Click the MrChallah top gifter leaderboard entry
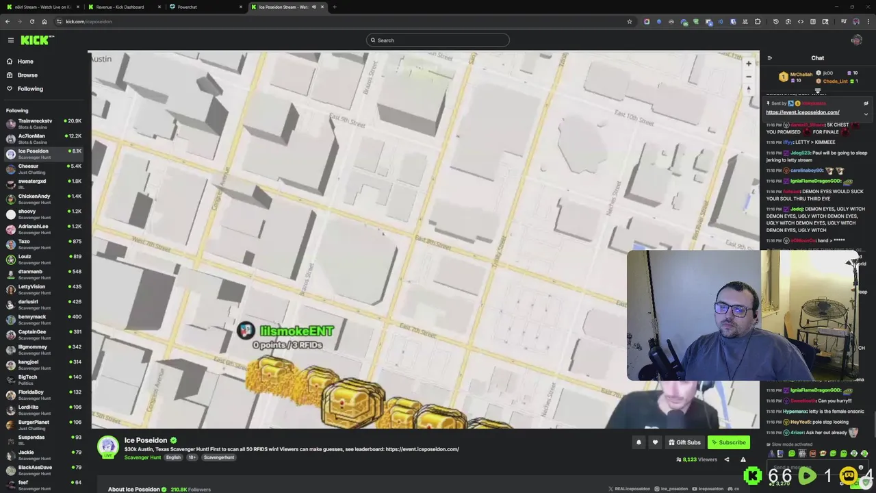The width and height of the screenshot is (876, 493). pyautogui.click(x=797, y=77)
